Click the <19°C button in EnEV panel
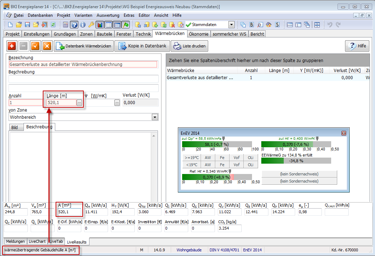Screen dimensions: 375x256 tap(191, 165)
